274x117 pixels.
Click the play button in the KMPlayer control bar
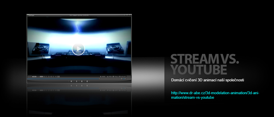pos(76,81)
